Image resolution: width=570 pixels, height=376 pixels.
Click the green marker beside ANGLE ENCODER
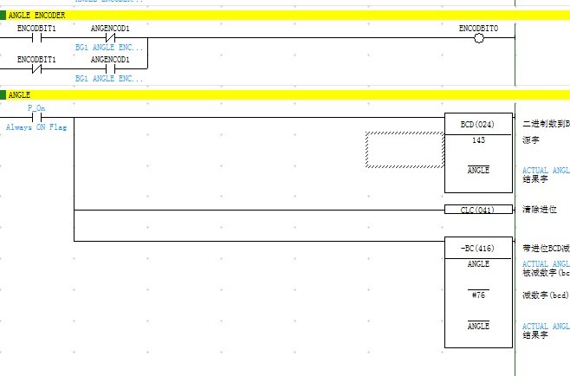click(3, 15)
